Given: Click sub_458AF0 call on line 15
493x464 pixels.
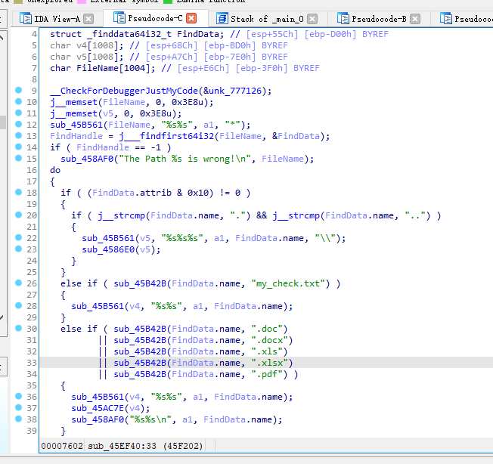Looking at the screenshot, I should (x=87, y=159).
